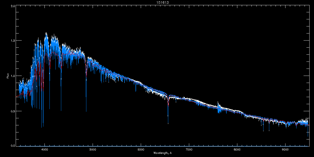Click the 8000 x-axis tick label

(237, 149)
